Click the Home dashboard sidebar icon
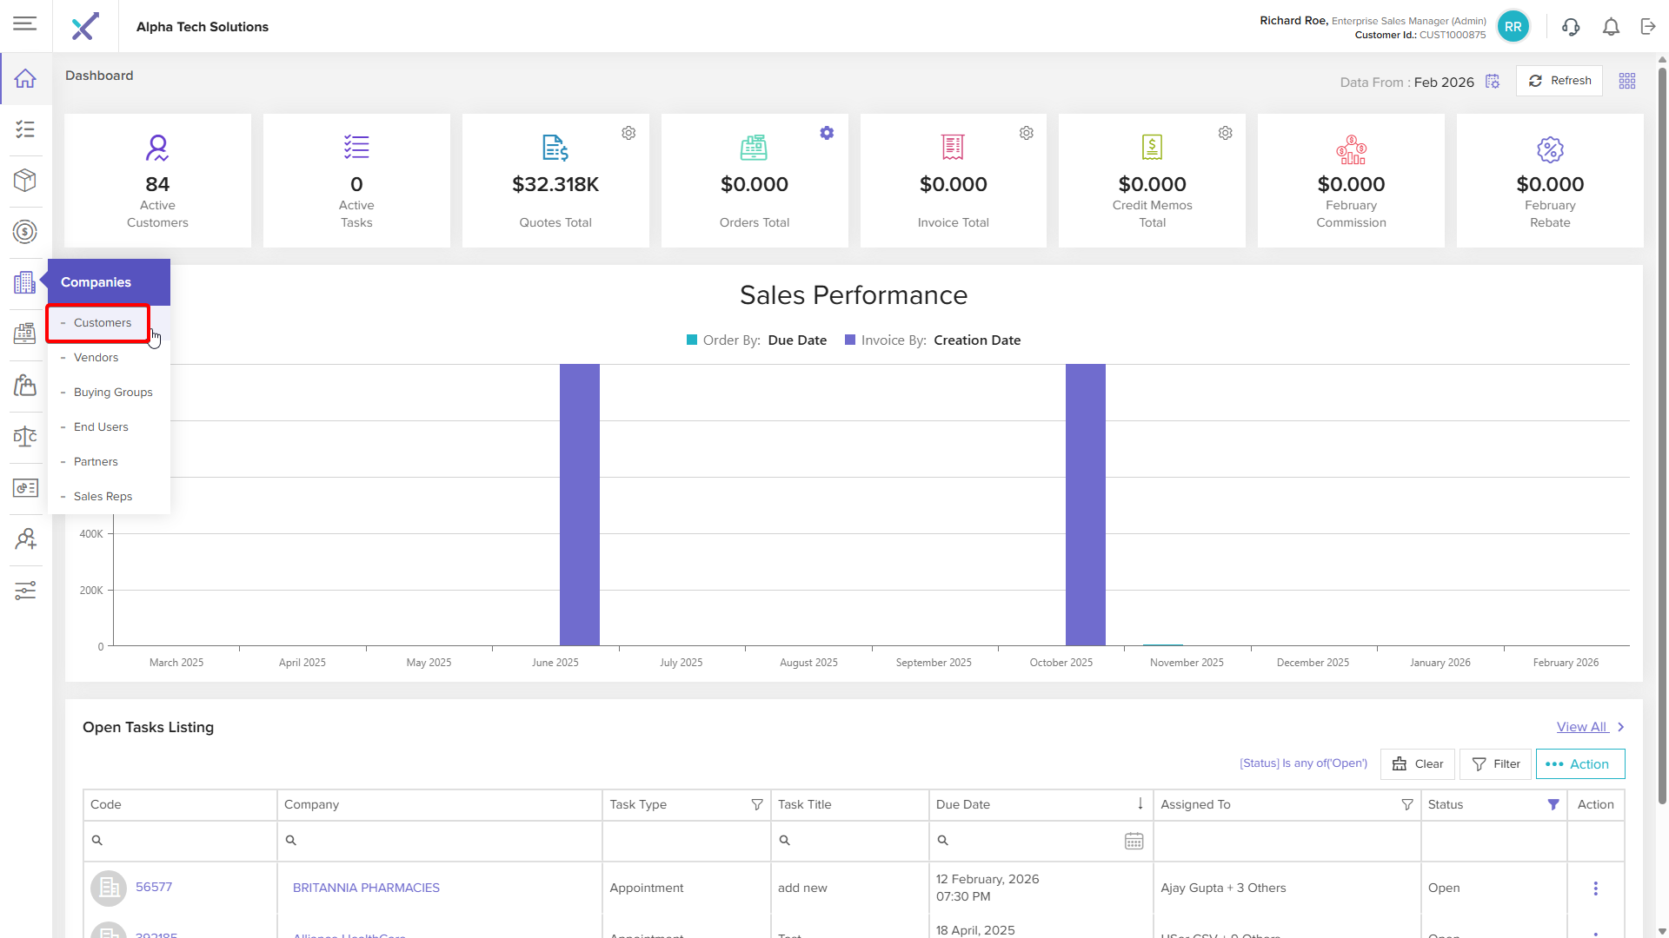 click(25, 79)
